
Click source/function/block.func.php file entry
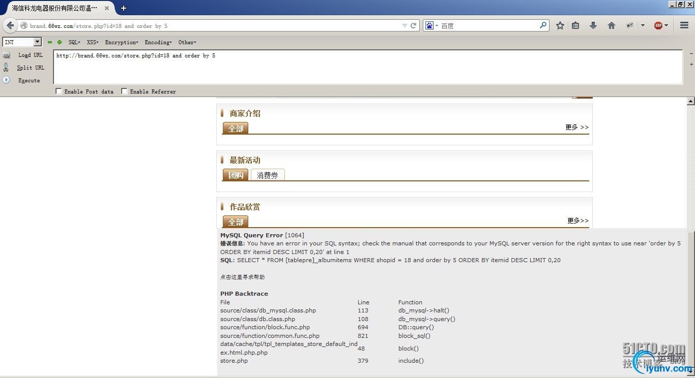[265, 327]
